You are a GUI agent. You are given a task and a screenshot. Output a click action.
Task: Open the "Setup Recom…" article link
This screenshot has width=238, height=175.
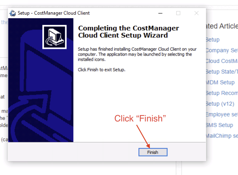pyautogui.click(x=222, y=93)
